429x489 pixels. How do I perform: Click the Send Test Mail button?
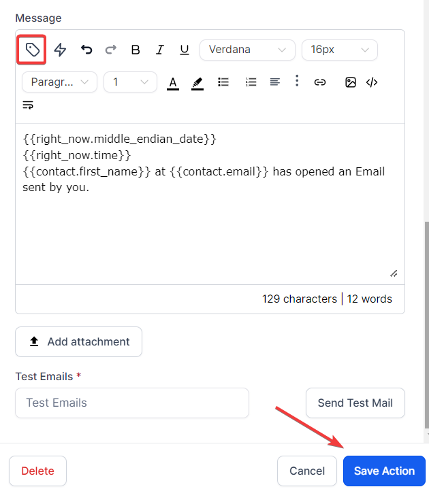click(355, 403)
